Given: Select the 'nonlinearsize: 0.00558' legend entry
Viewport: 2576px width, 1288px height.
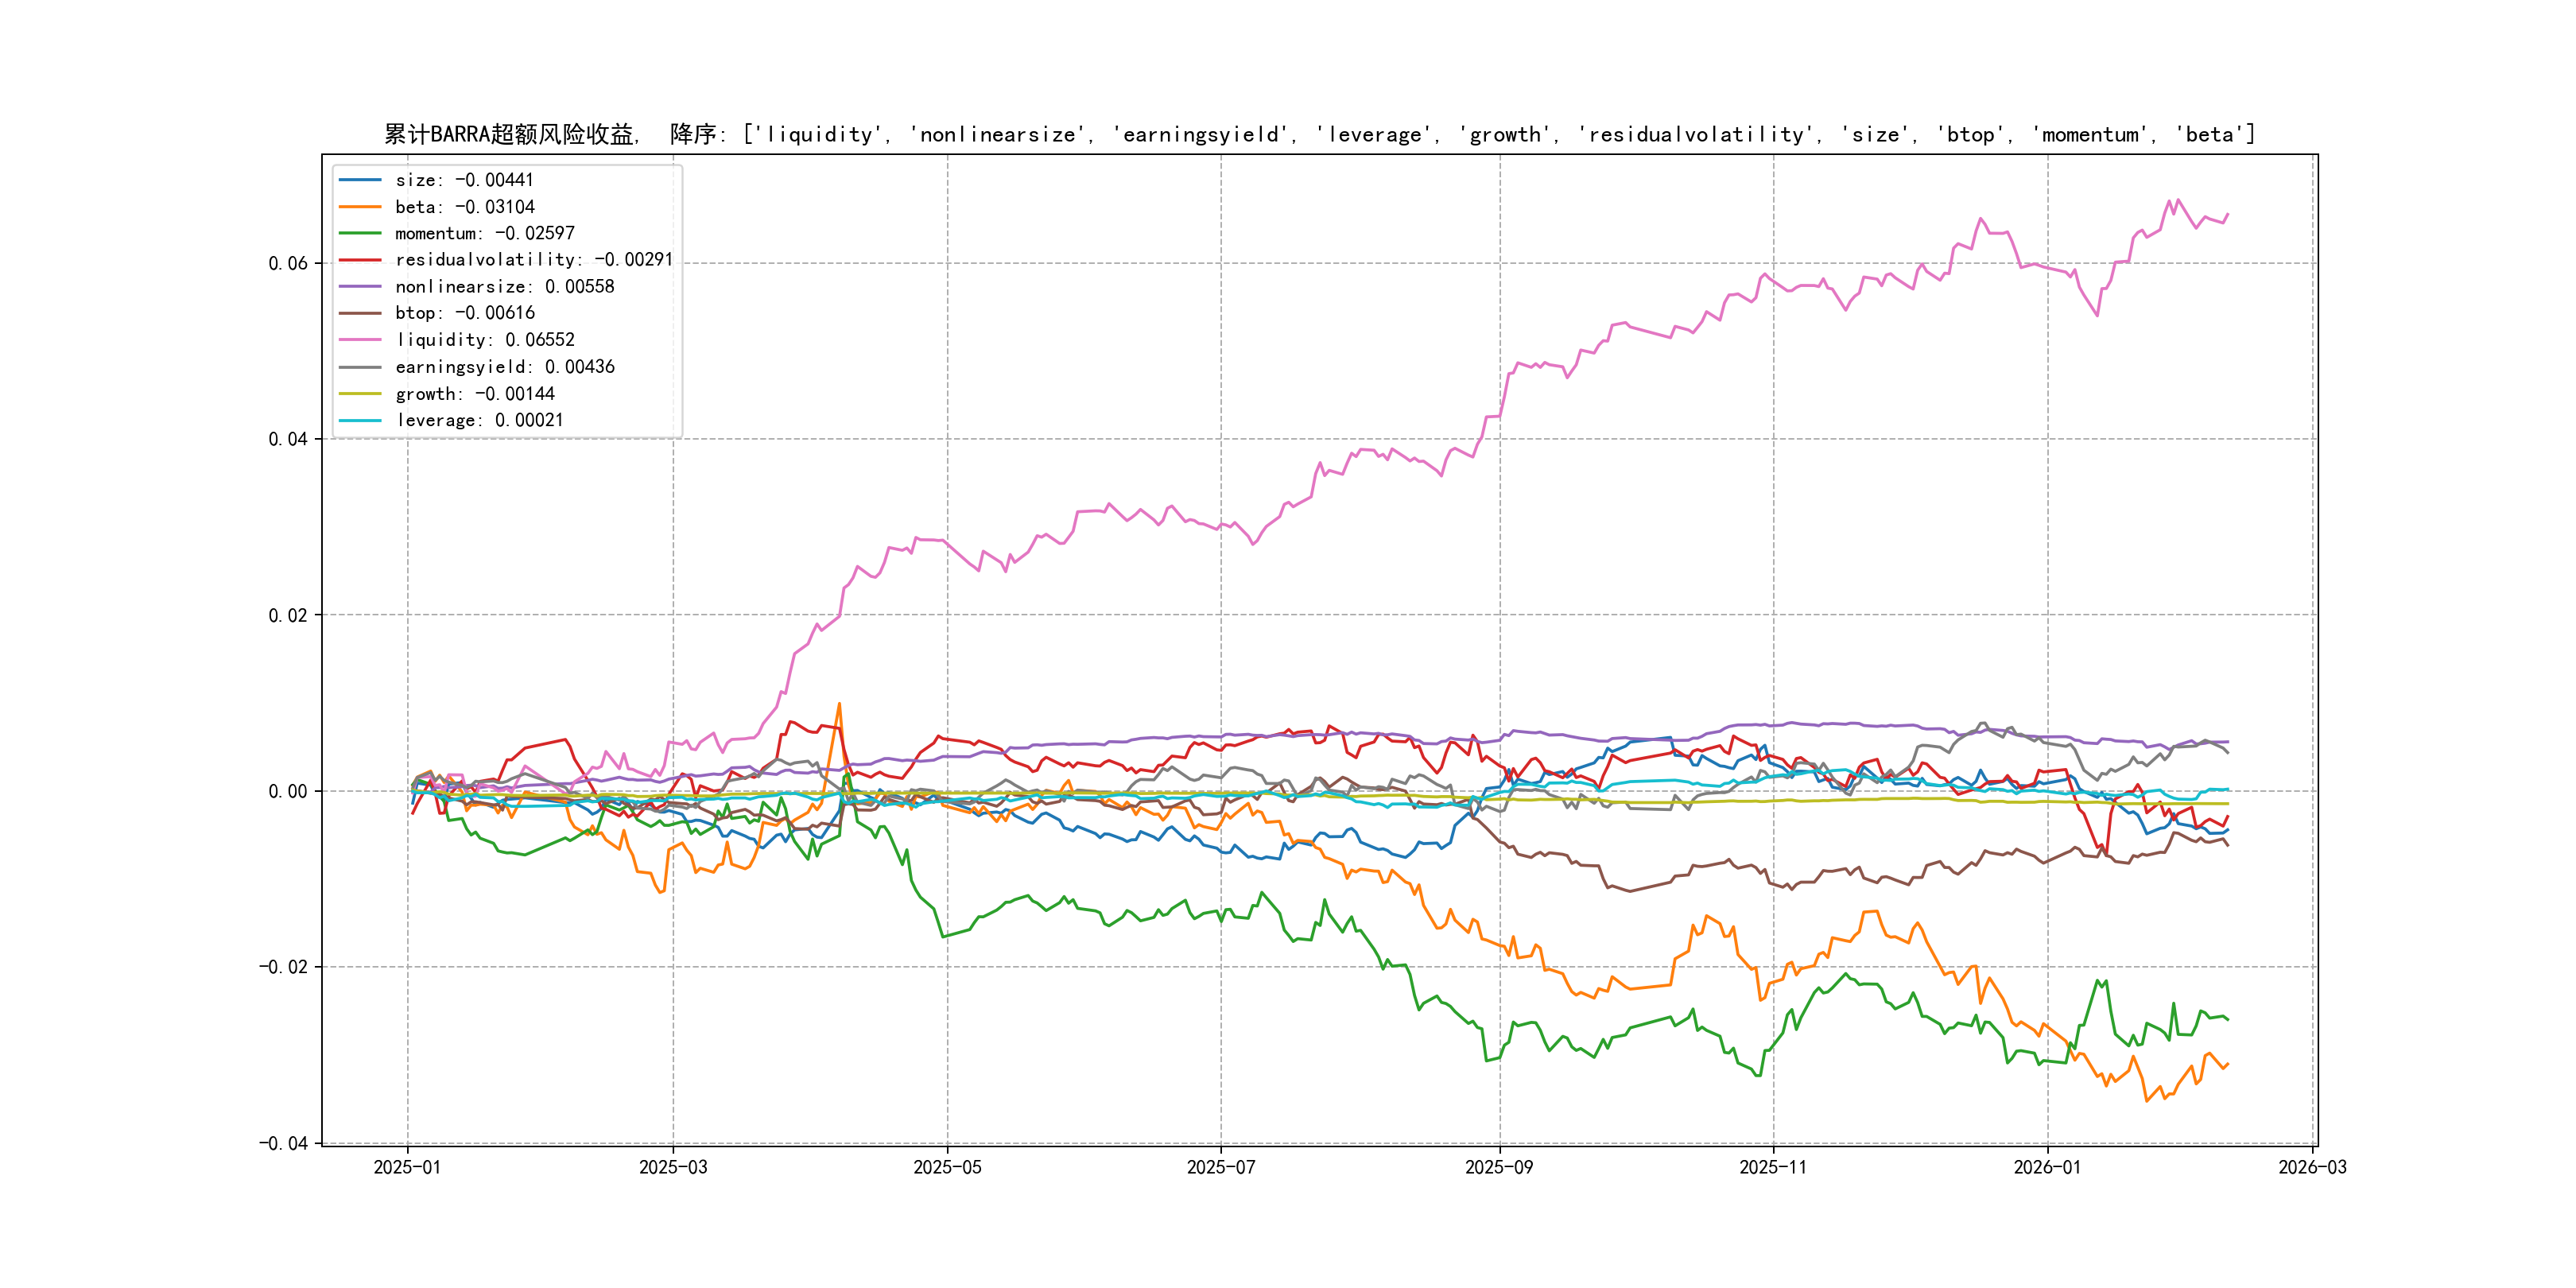Looking at the screenshot, I should 504,287.
